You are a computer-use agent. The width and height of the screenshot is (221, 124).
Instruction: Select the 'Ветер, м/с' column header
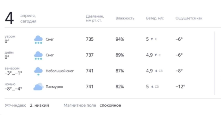pyautogui.click(x=155, y=18)
